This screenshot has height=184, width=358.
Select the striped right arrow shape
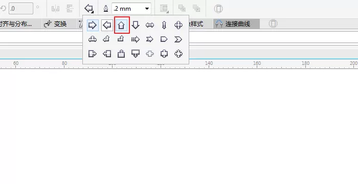136,39
